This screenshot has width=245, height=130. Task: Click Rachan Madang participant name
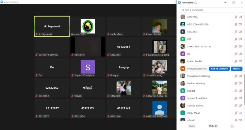click(x=196, y=84)
